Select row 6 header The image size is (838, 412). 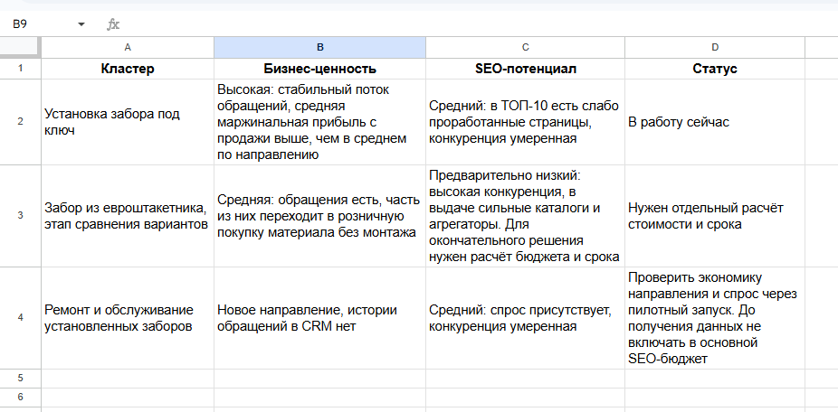(20, 397)
